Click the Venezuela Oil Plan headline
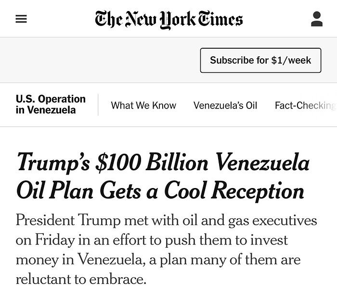Image resolution: width=337 pixels, height=297 pixels. tap(162, 175)
